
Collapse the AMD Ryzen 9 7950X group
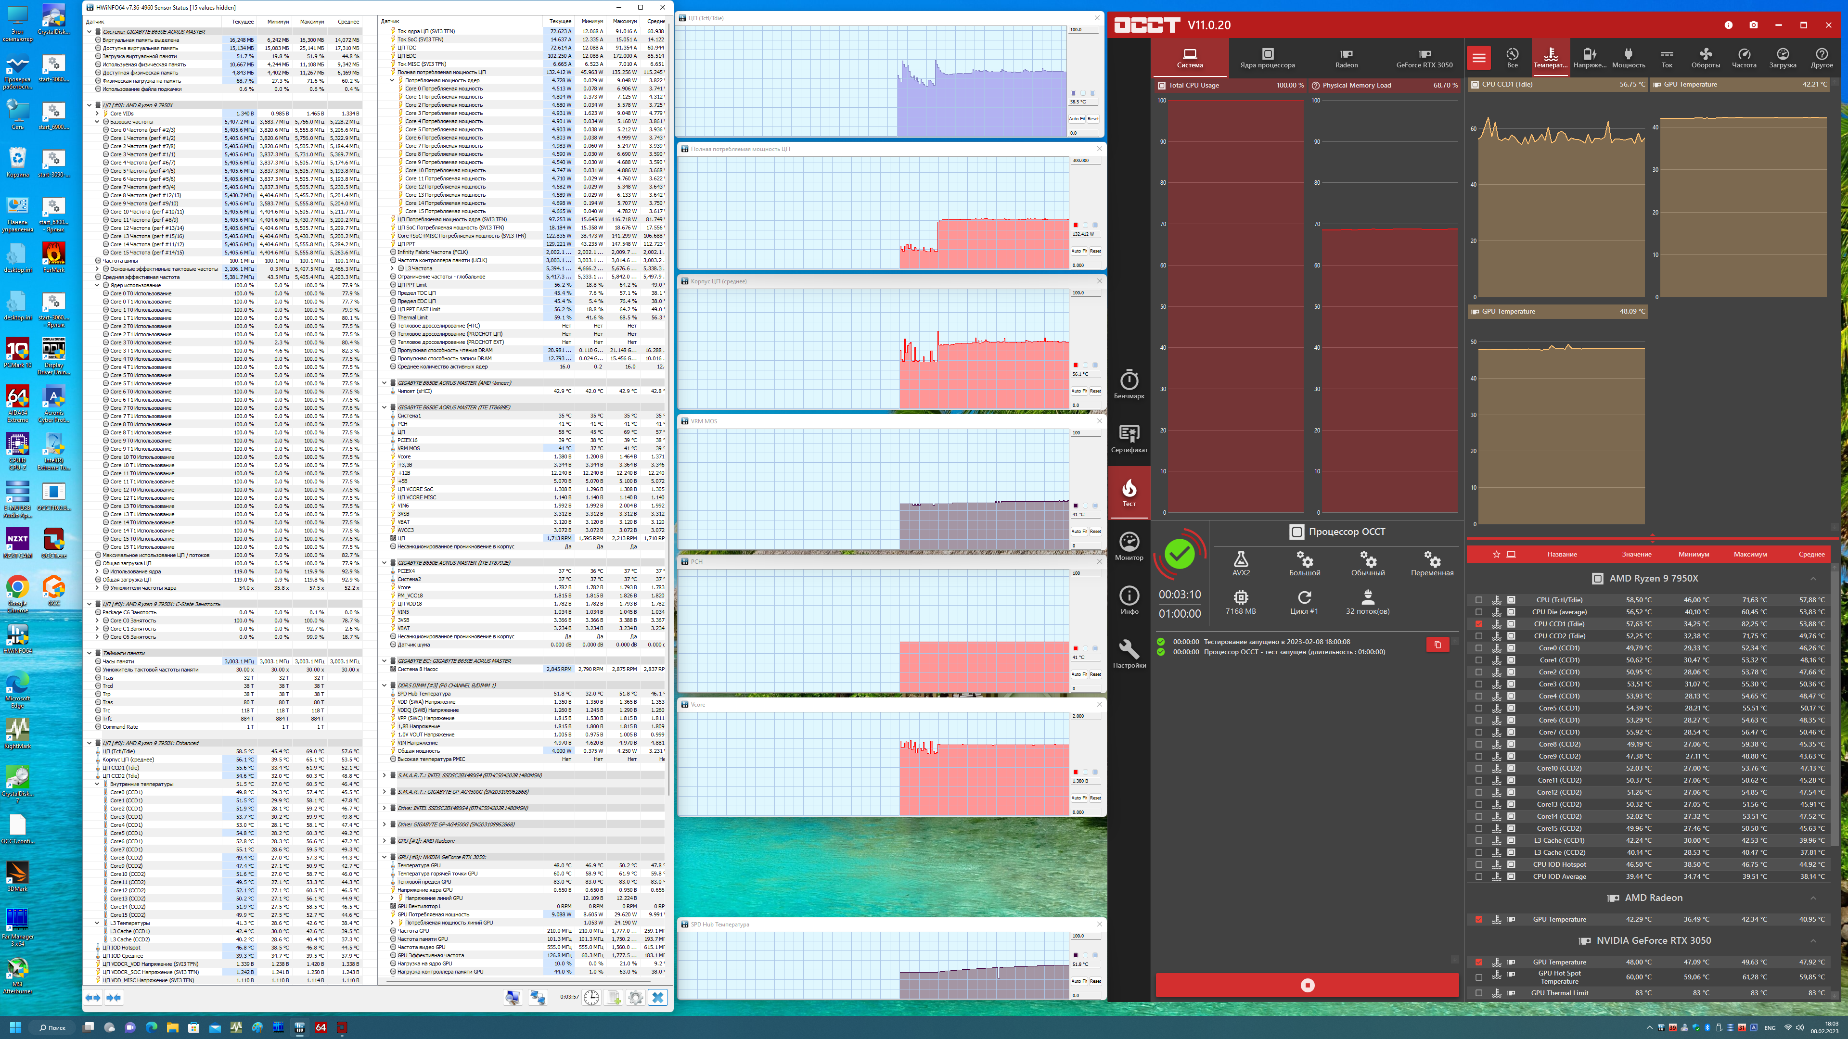click(x=1813, y=579)
